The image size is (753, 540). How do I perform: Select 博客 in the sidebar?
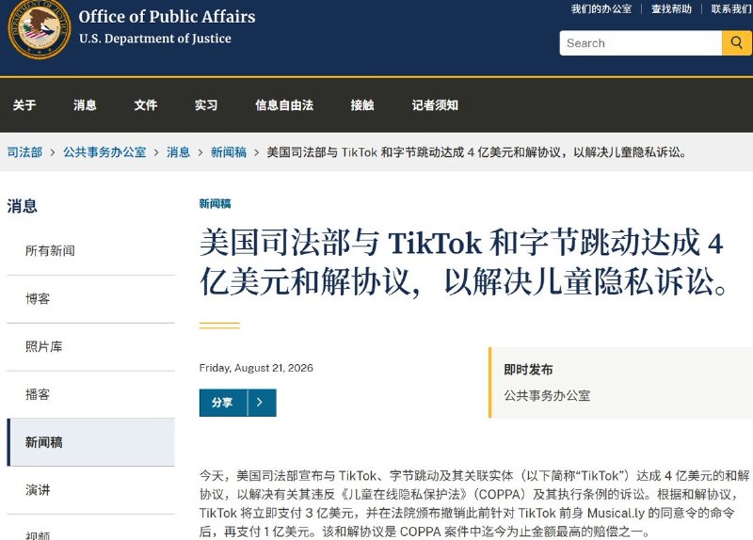[x=90, y=299]
